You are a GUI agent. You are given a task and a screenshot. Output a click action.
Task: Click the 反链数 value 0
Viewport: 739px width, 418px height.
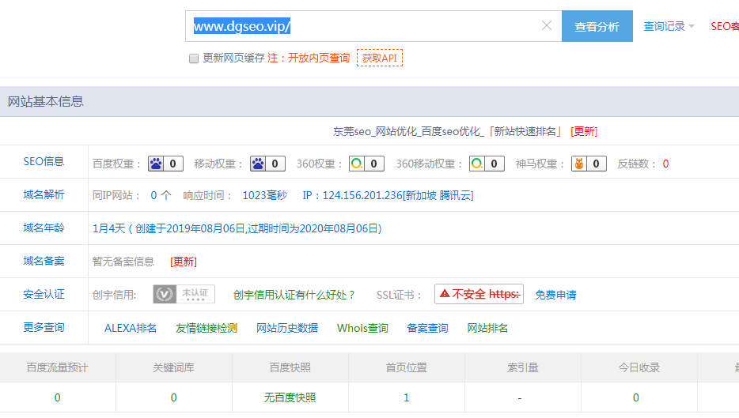click(x=665, y=164)
